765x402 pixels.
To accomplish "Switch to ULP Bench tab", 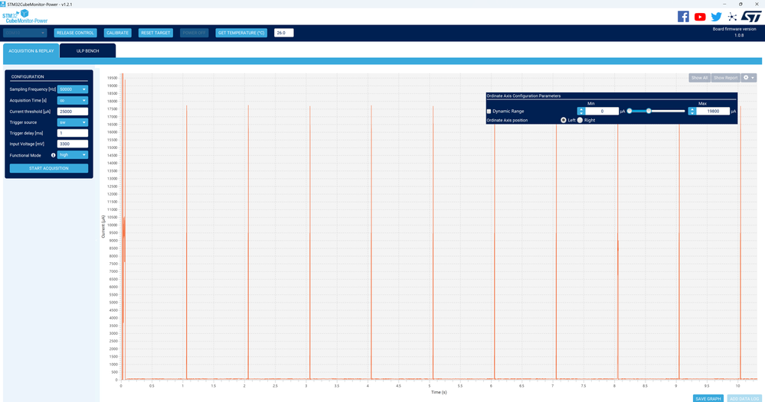I will tap(88, 50).
